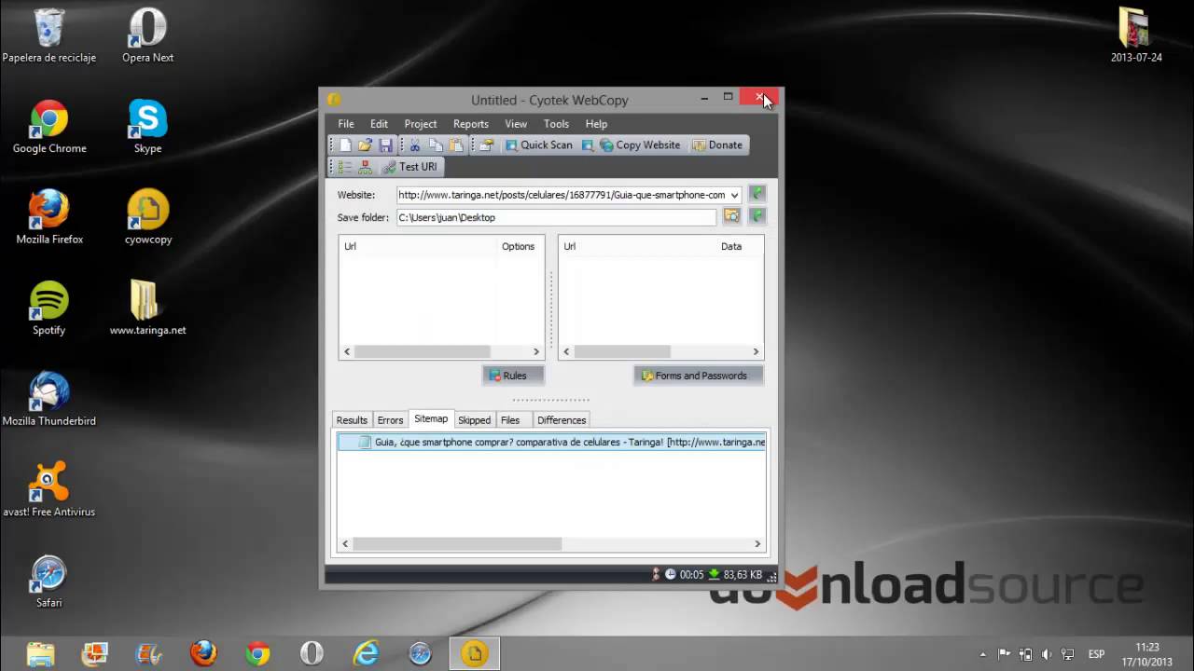Select the Sitemap tab

[x=431, y=419]
